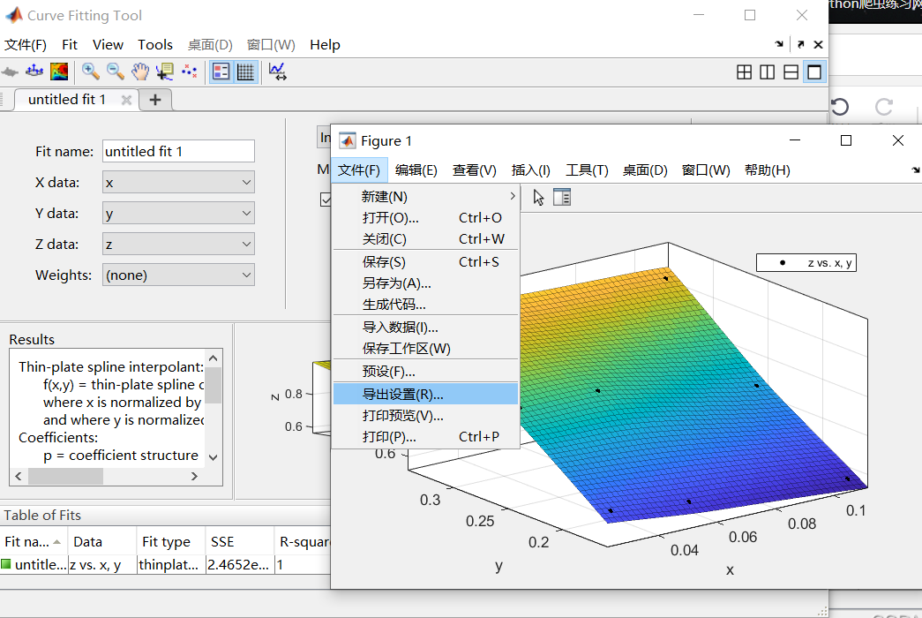Click the + button to add a new fit
This screenshot has width=922, height=618.
coord(154,99)
